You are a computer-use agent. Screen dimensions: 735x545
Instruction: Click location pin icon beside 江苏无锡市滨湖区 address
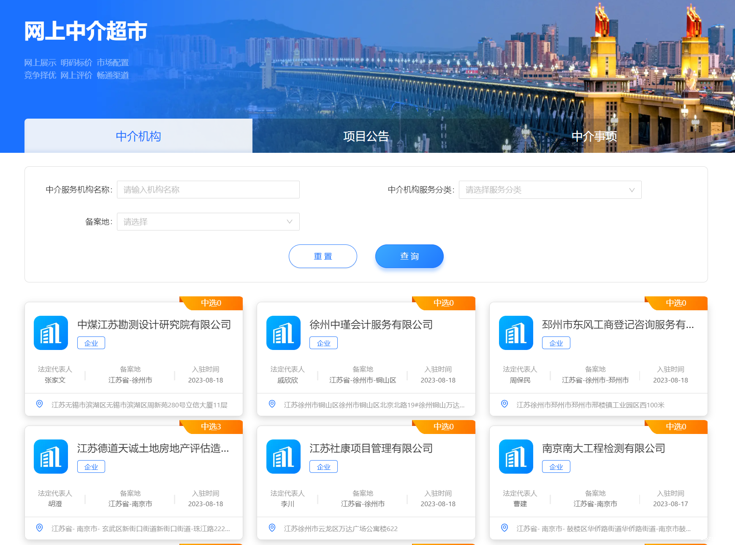(40, 404)
